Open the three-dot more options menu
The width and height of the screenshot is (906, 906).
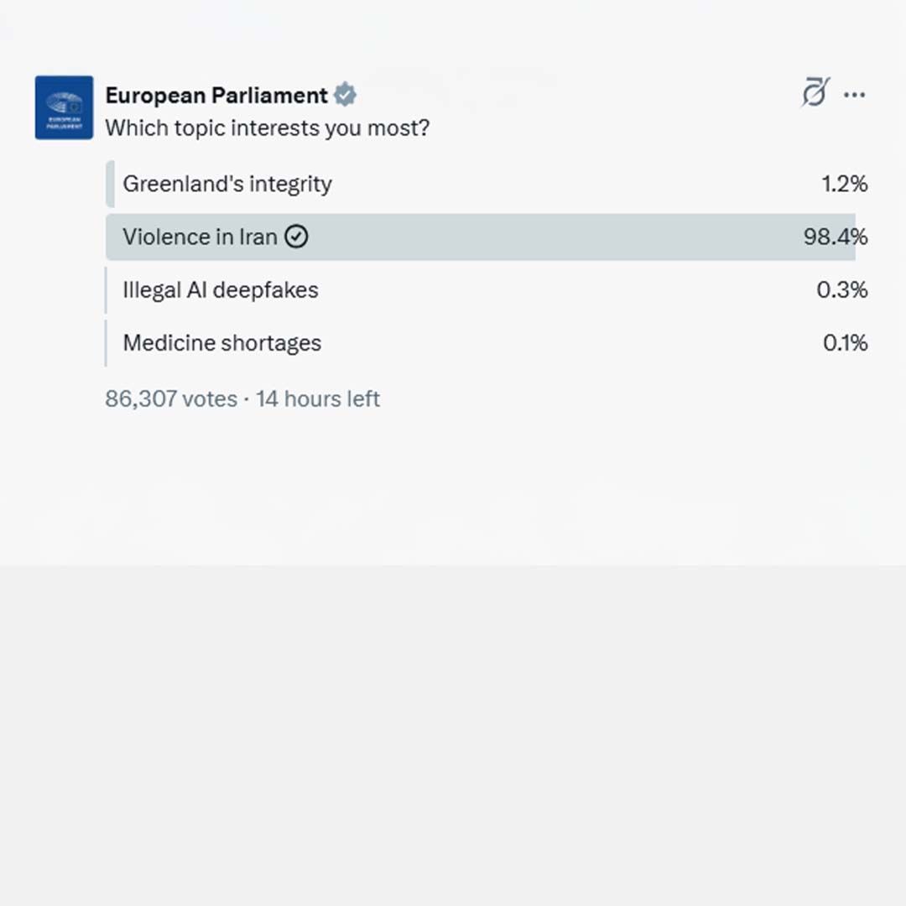(855, 95)
